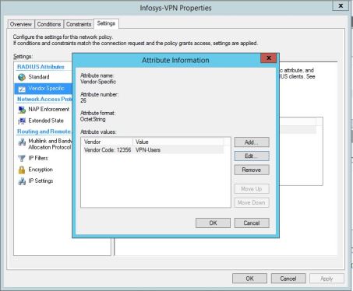Select the NAP Enforcement setting
The image size is (353, 291).
click(43, 110)
